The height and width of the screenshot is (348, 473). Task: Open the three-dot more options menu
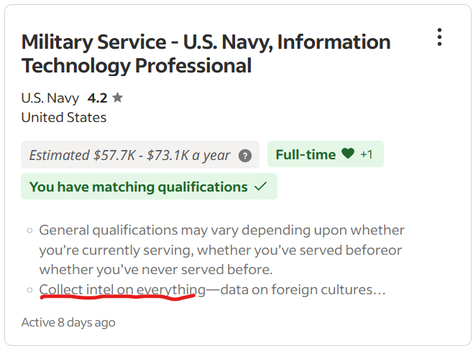[x=439, y=37]
